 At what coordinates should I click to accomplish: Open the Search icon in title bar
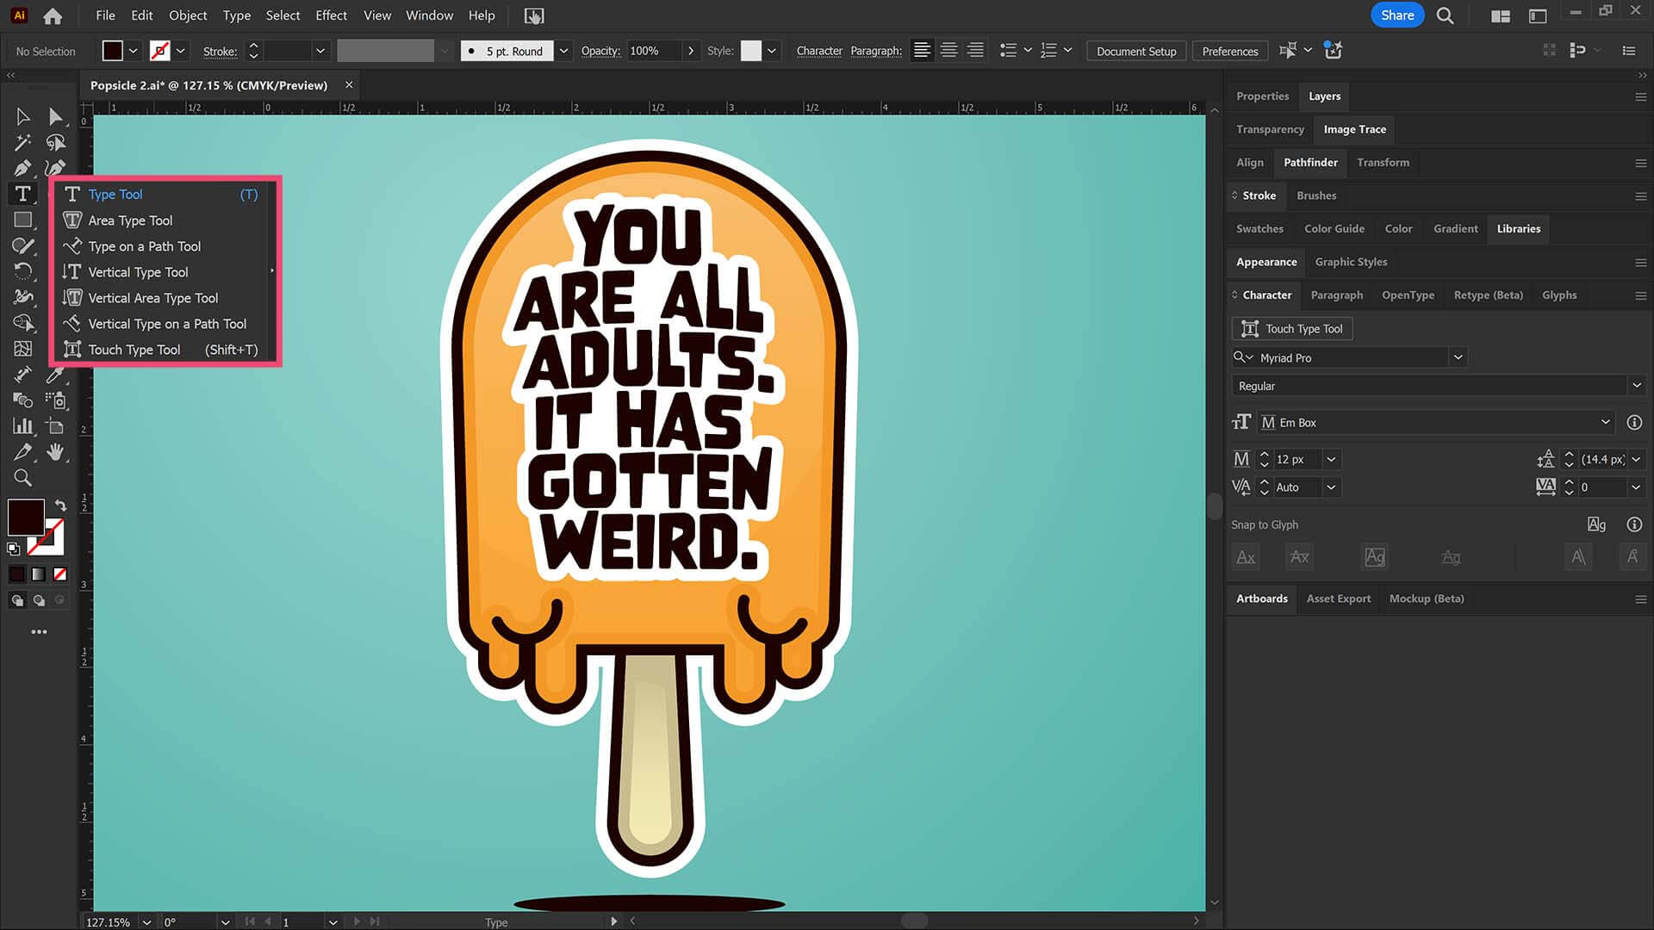click(x=1445, y=15)
